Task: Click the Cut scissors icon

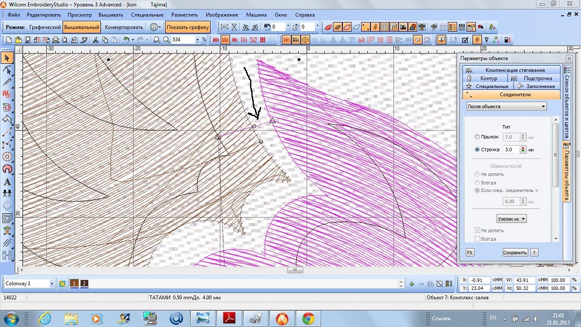Action: click(x=97, y=40)
